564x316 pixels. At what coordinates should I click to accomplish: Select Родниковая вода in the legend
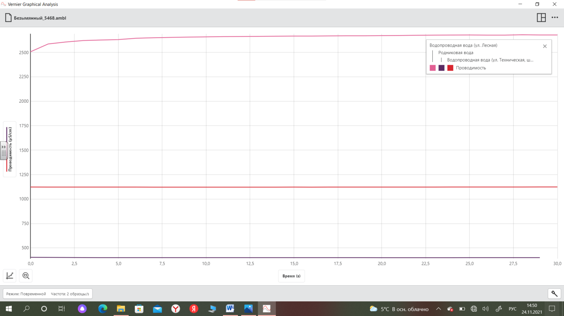coord(455,53)
